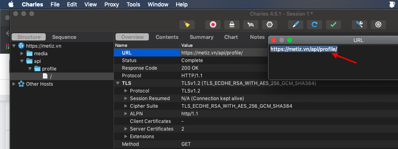
Task: Switch to the Summary tab
Action: tap(201, 37)
